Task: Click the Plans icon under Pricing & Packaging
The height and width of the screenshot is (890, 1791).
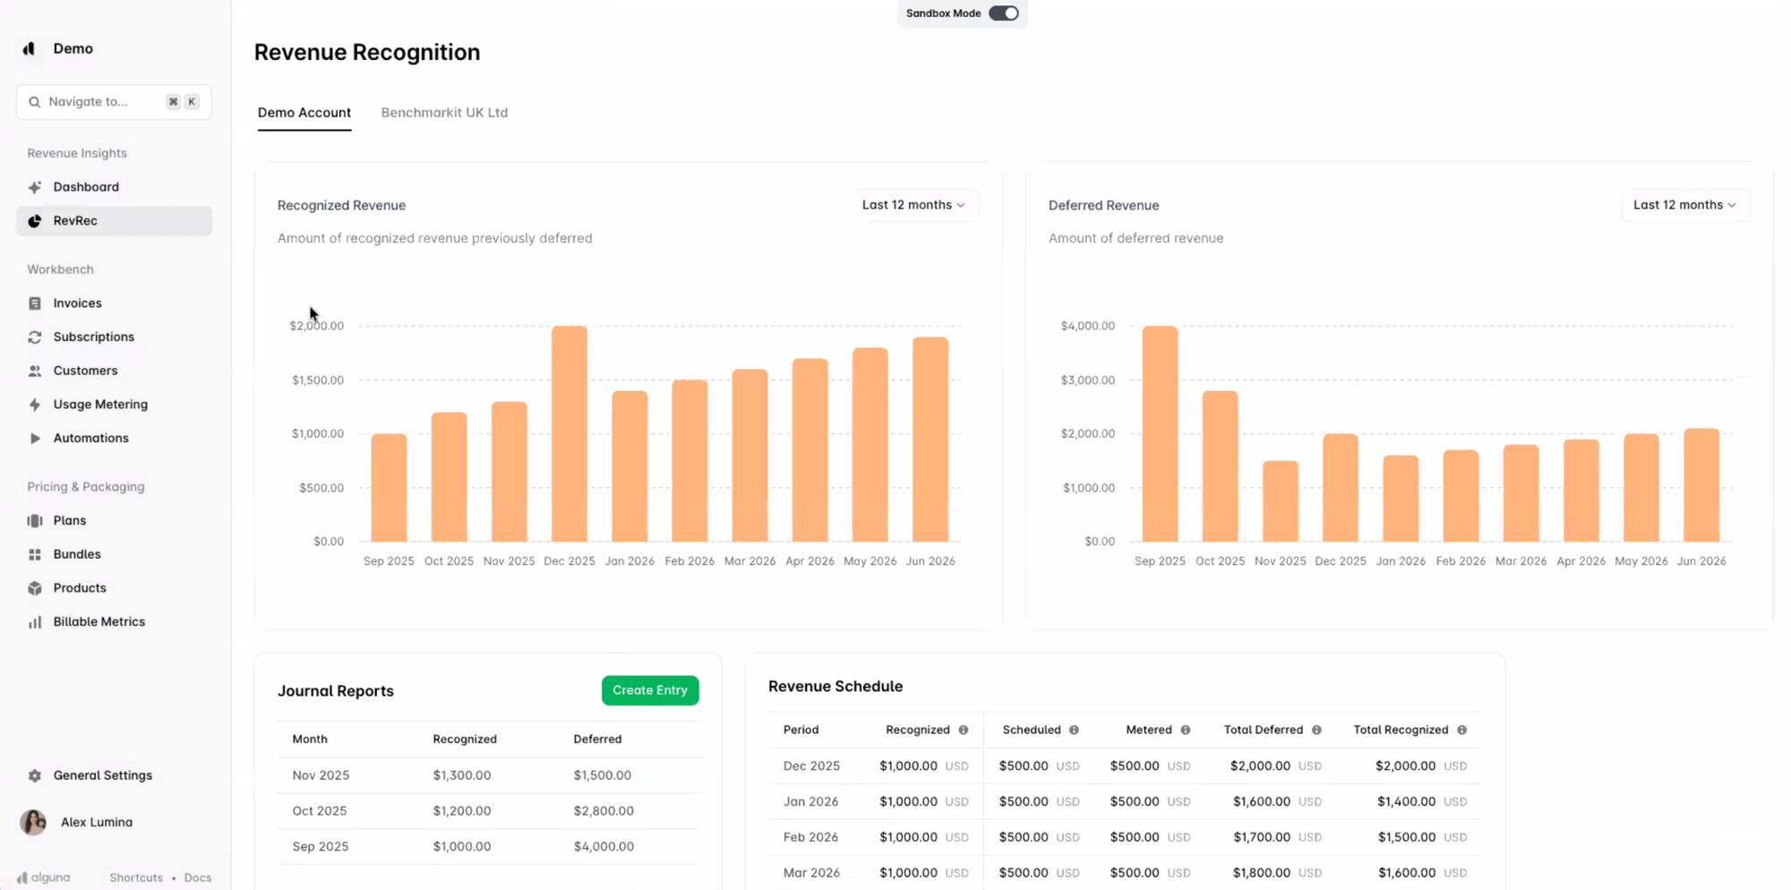Action: (x=35, y=519)
